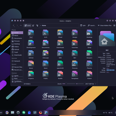Viewport: 116px width, 116px height.
Task: Select the Downloads folder icon in file view
Action: pos(60,43)
